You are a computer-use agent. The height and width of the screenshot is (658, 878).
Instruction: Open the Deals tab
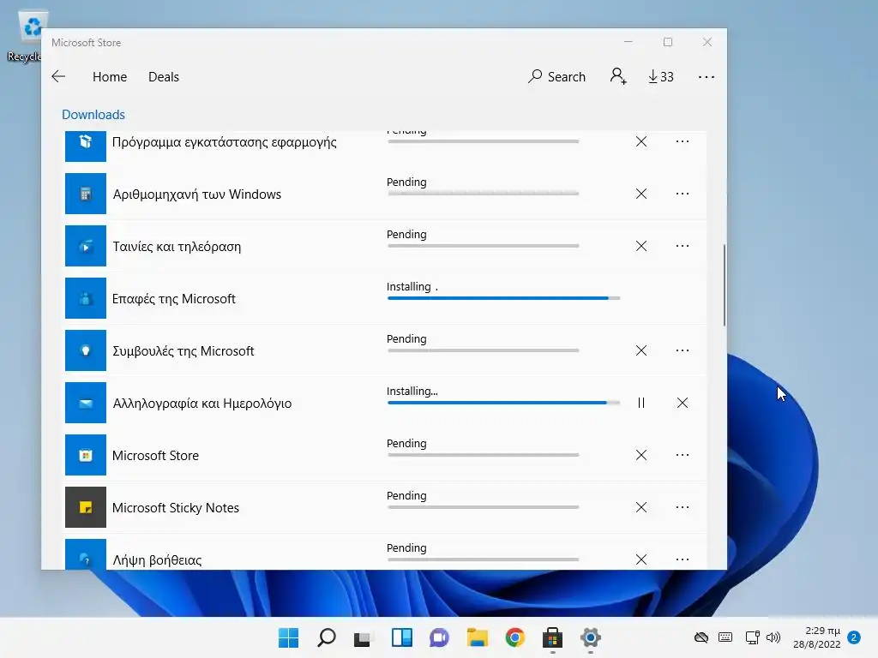click(164, 76)
